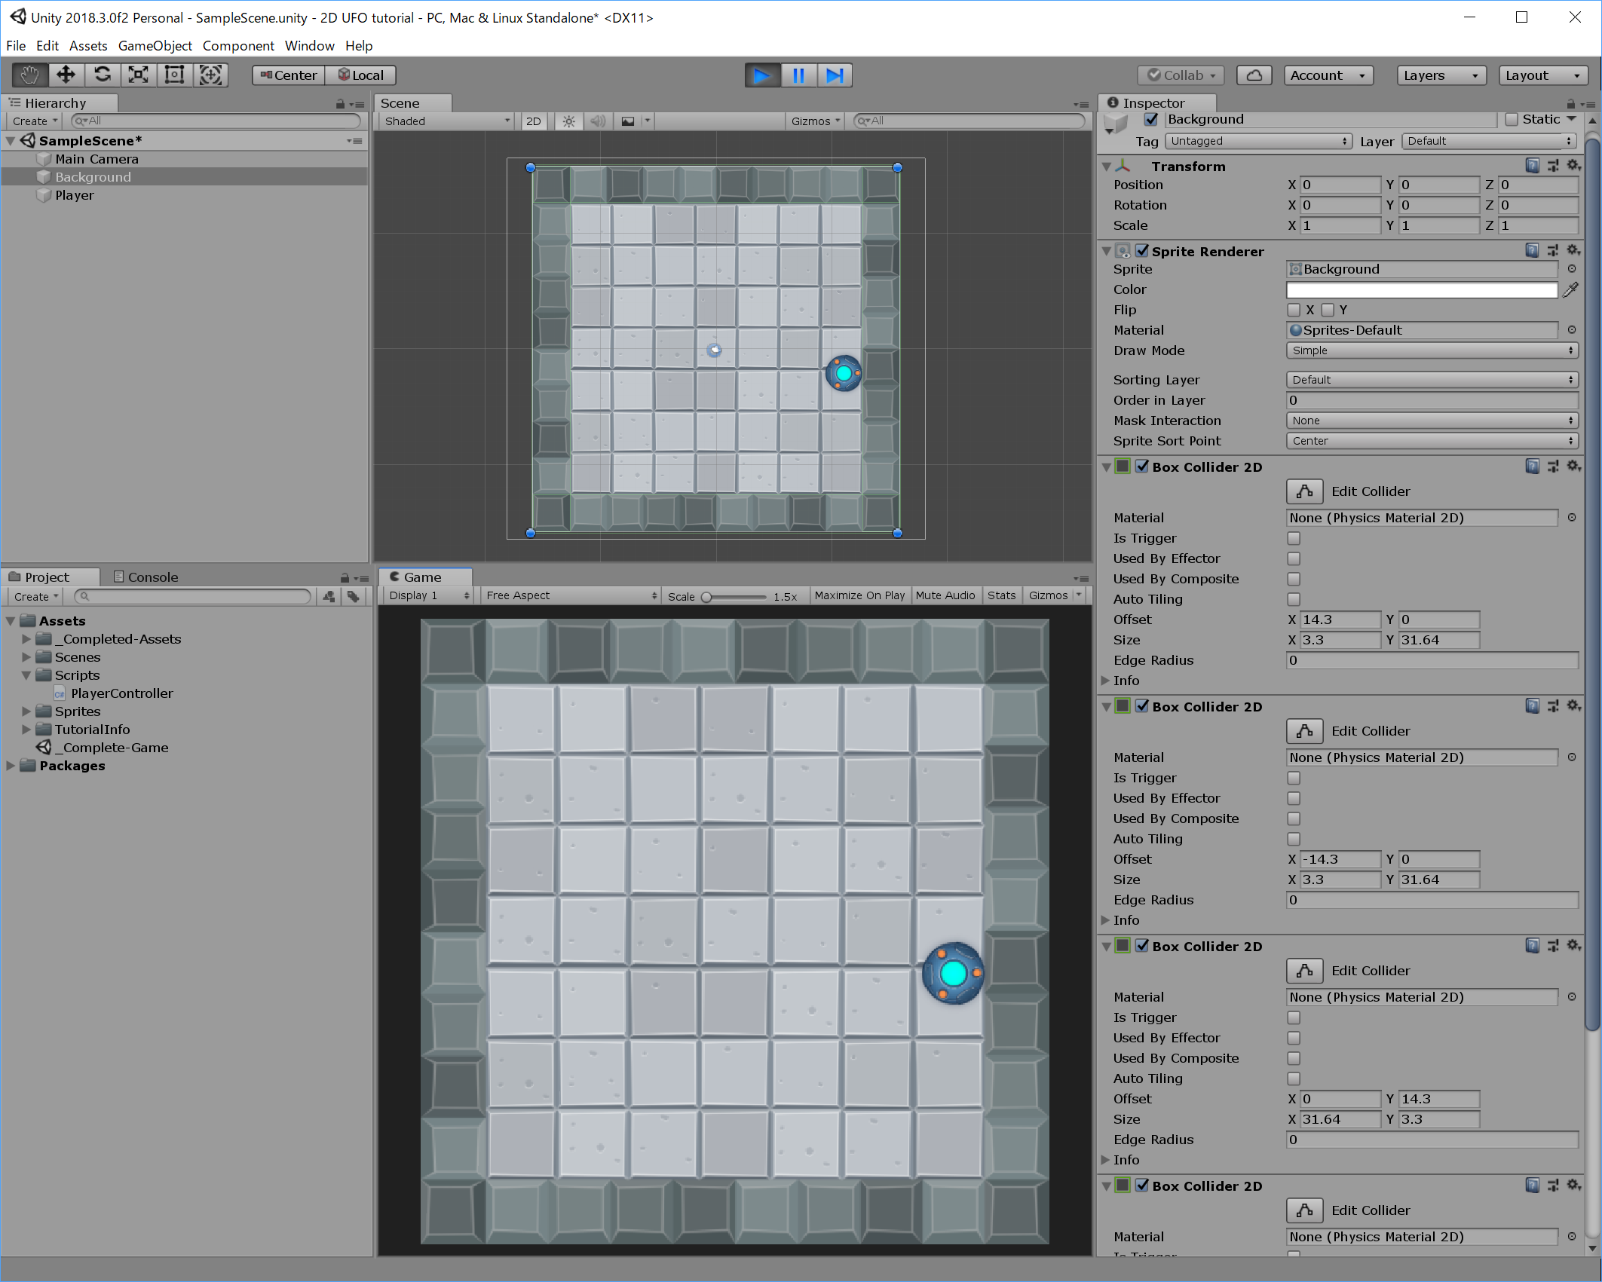1602x1282 pixels.
Task: Enable Flip X checkbox
Action: click(1294, 310)
